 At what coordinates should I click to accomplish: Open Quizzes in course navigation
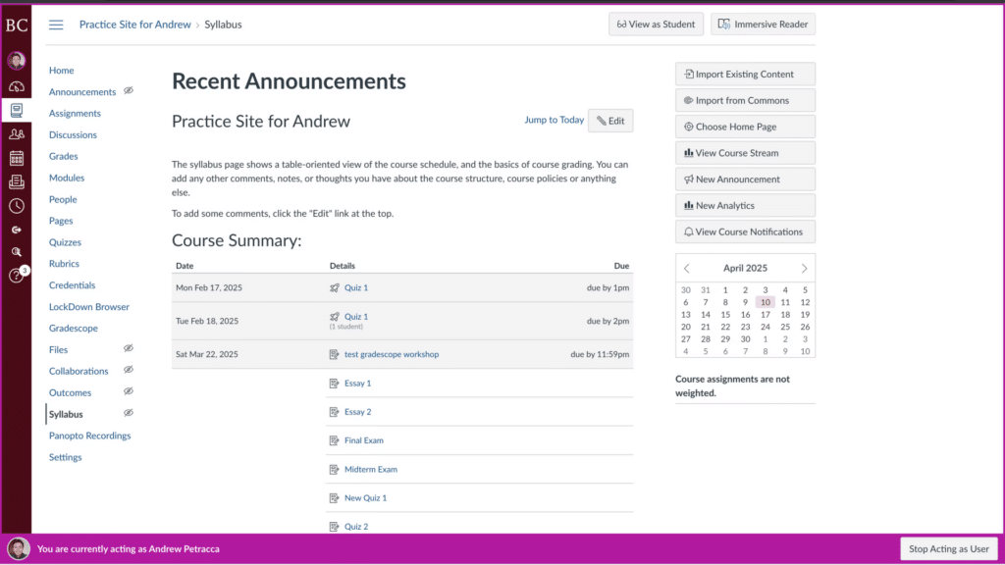[66, 243]
